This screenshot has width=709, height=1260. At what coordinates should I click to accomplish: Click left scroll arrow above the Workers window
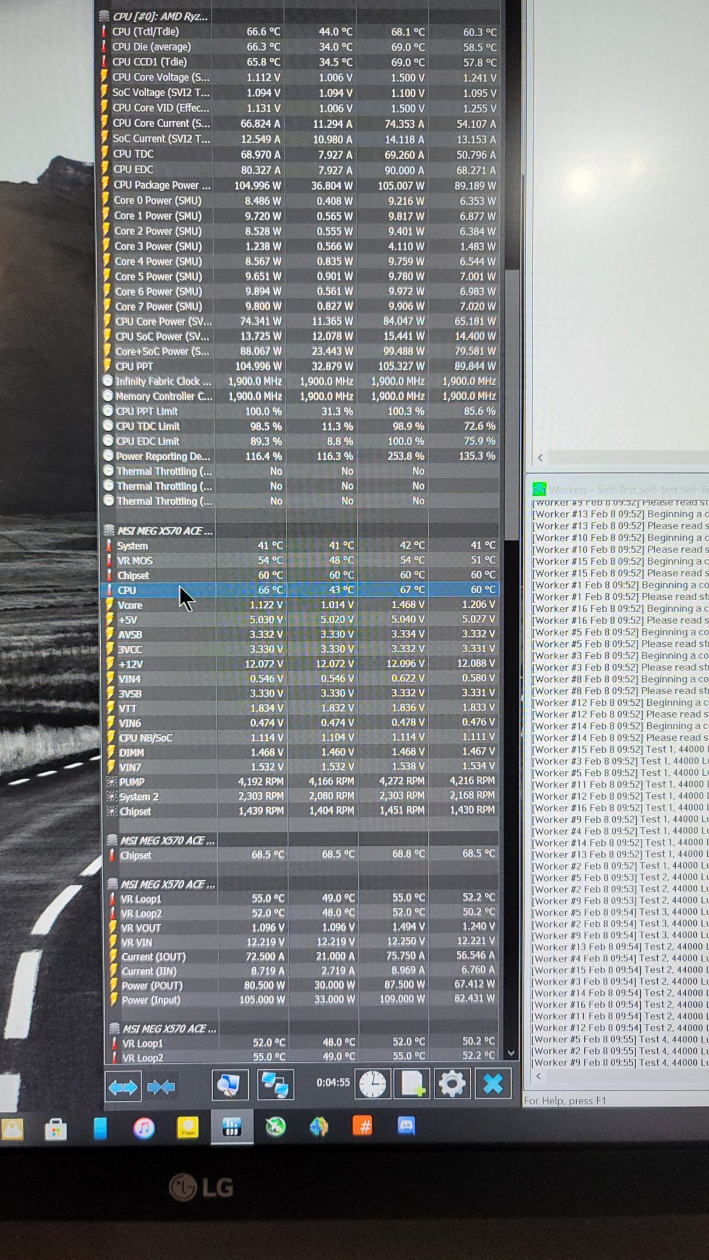pyautogui.click(x=540, y=458)
